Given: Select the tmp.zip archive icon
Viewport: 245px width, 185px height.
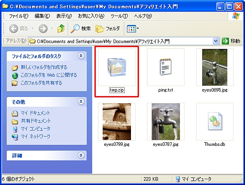Looking at the screenshot, I should tap(117, 67).
